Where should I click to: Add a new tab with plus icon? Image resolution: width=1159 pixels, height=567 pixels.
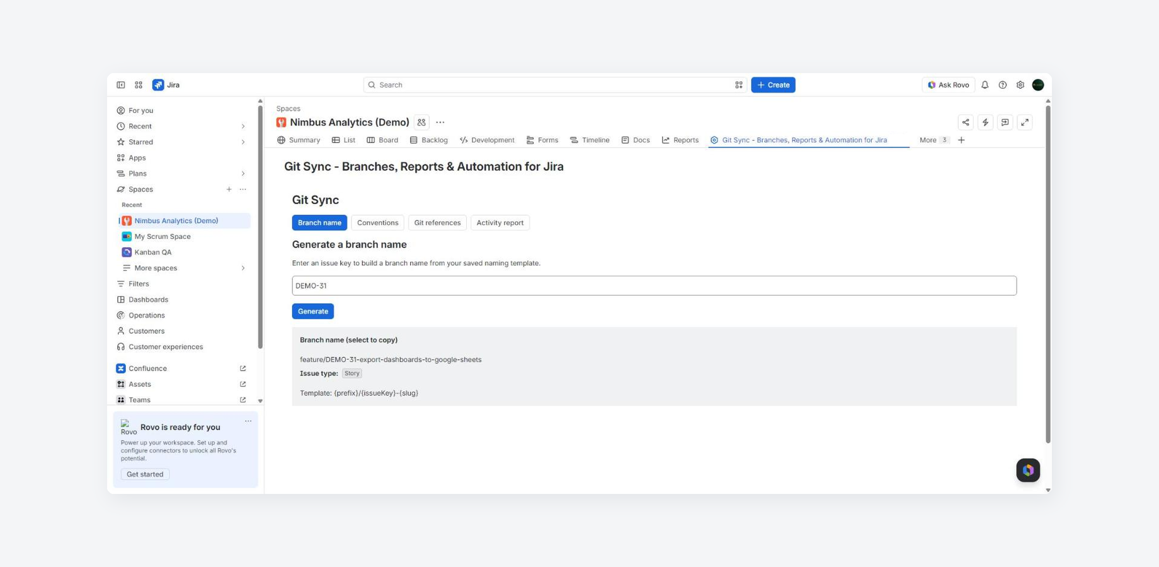(961, 140)
